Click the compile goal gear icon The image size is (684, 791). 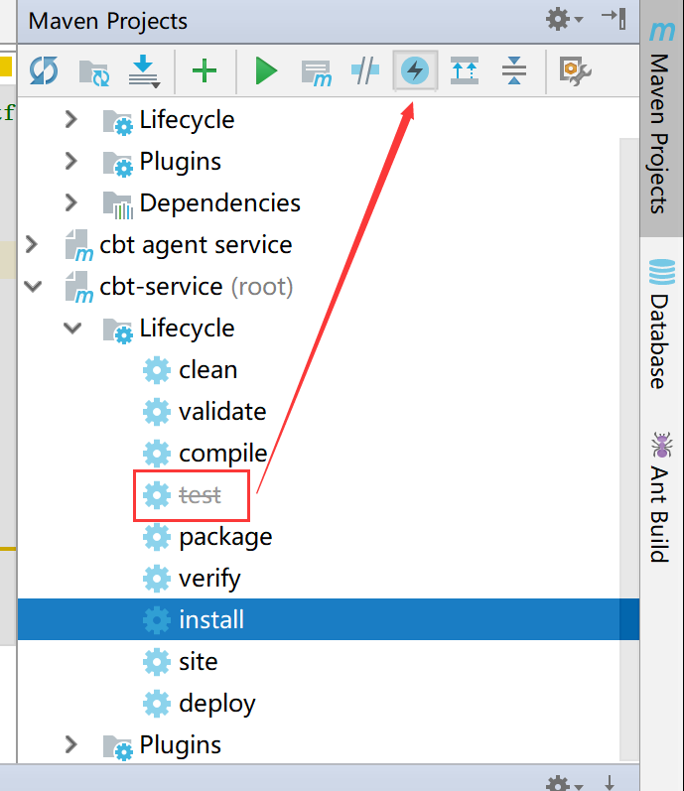pyautogui.click(x=157, y=454)
